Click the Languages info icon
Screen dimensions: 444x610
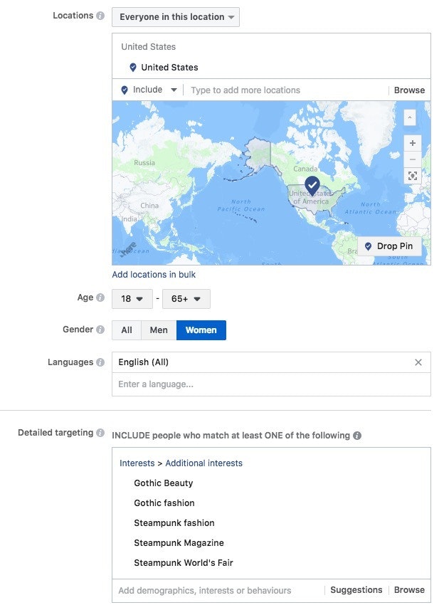[x=100, y=362]
